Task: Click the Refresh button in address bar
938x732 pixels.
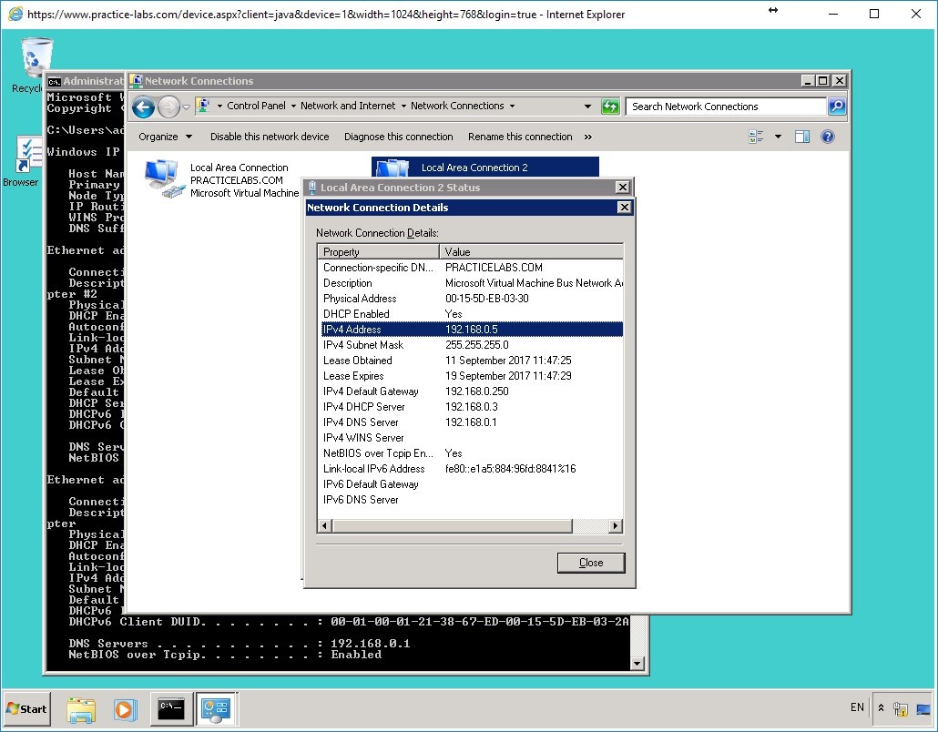Action: click(x=610, y=107)
